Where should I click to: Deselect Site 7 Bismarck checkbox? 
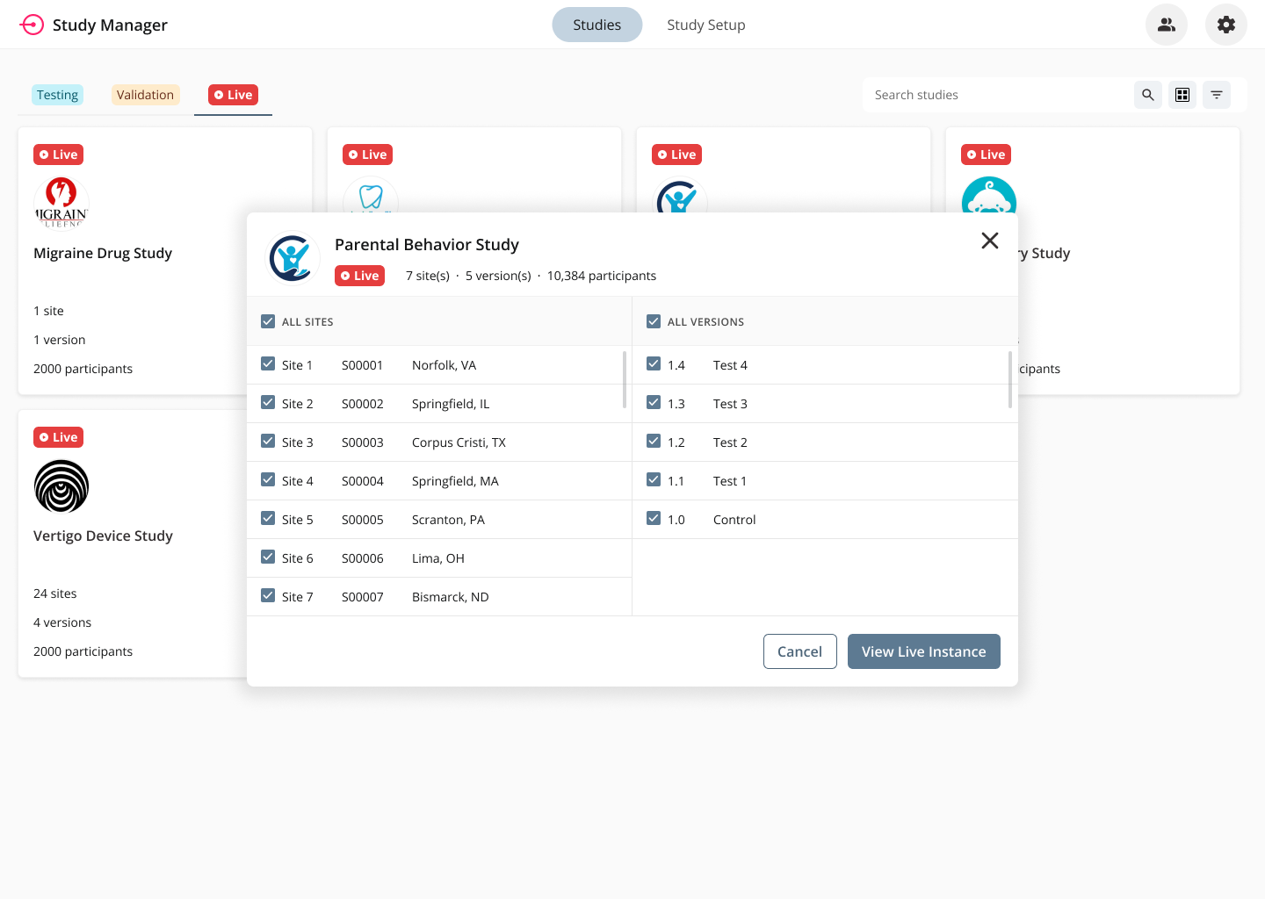tap(268, 596)
